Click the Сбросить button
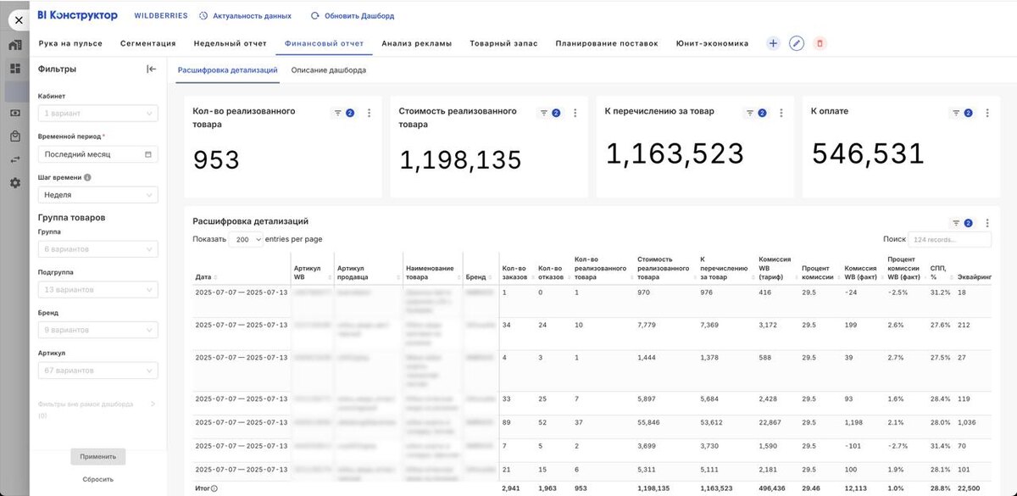The width and height of the screenshot is (1017, 496). [98, 479]
